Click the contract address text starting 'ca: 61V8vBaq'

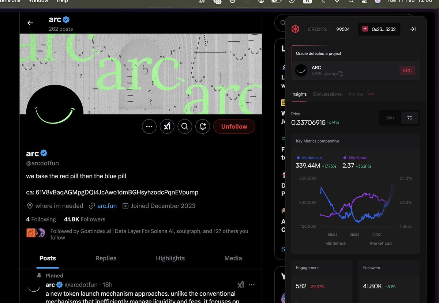coord(112,192)
